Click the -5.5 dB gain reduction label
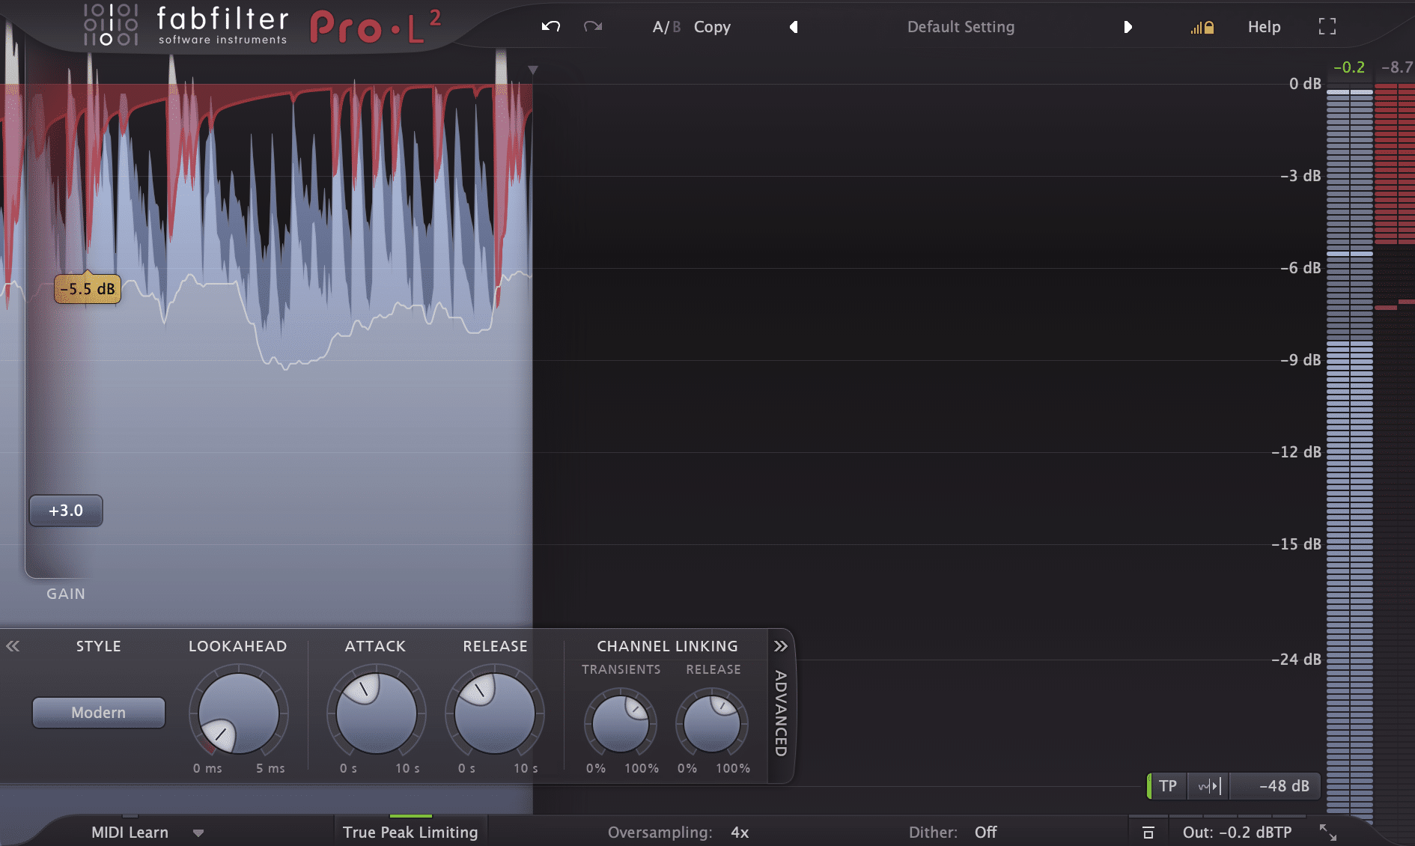Screen dimensions: 1415x846 88,289
